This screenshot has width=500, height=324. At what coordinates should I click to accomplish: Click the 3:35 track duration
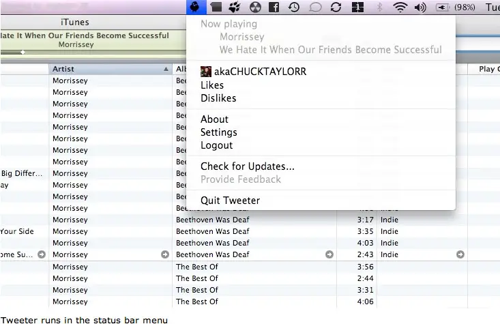click(x=365, y=231)
